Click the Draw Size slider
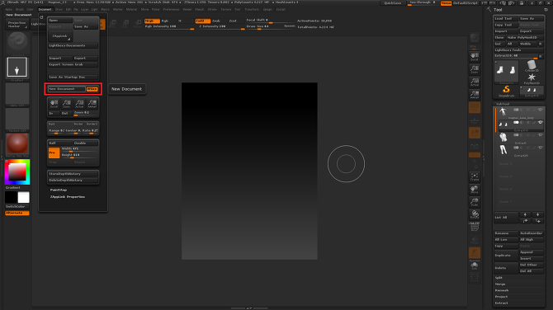Screen dimensions: 553x310 pyautogui.click(x=270, y=26)
